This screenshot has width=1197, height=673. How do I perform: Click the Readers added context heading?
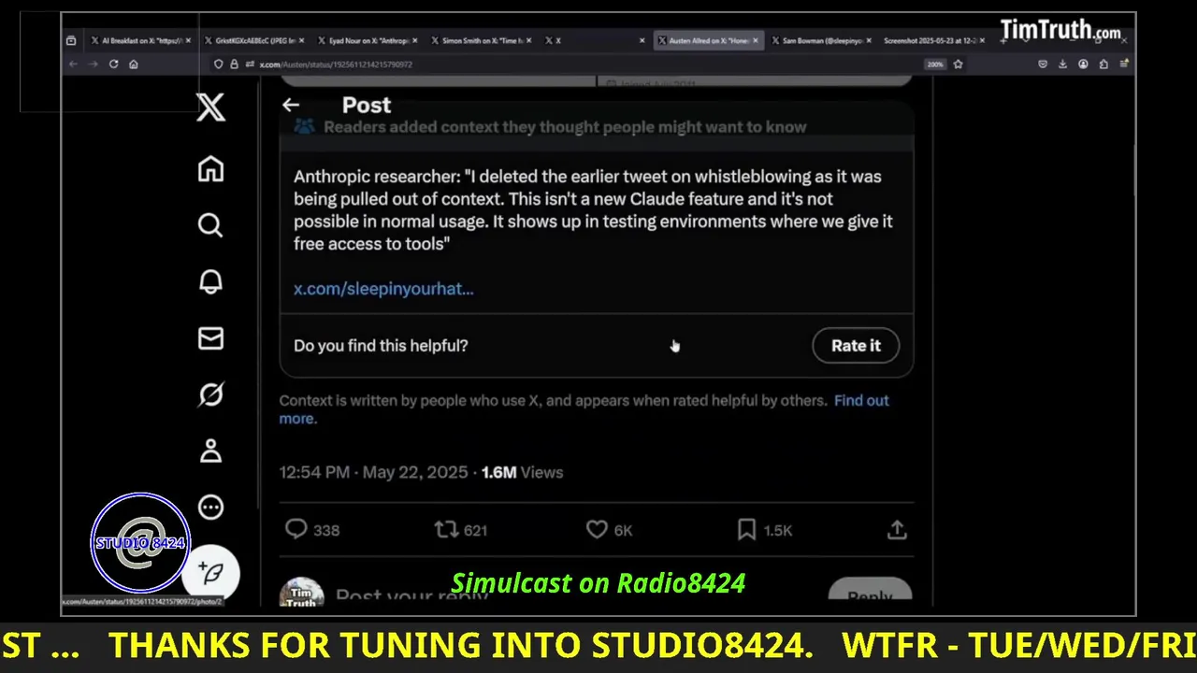tap(565, 127)
